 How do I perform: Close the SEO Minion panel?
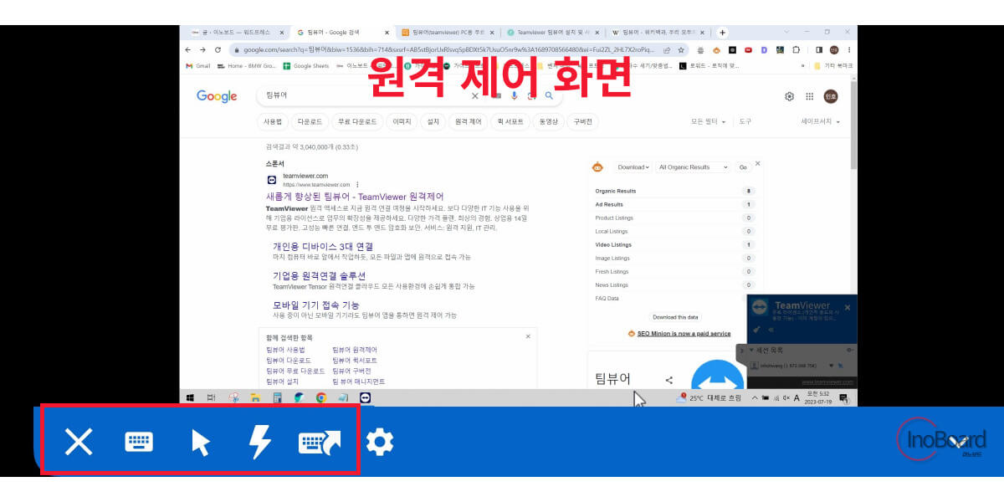(758, 163)
